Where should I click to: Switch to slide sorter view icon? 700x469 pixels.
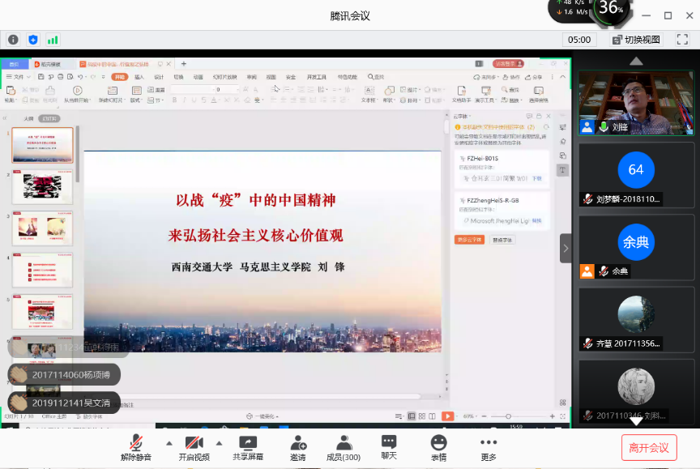422,416
